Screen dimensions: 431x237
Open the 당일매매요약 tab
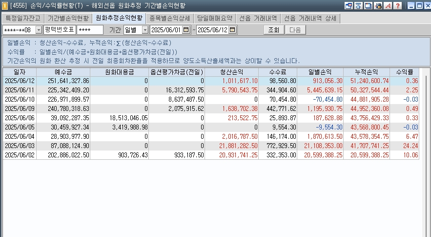[215, 19]
